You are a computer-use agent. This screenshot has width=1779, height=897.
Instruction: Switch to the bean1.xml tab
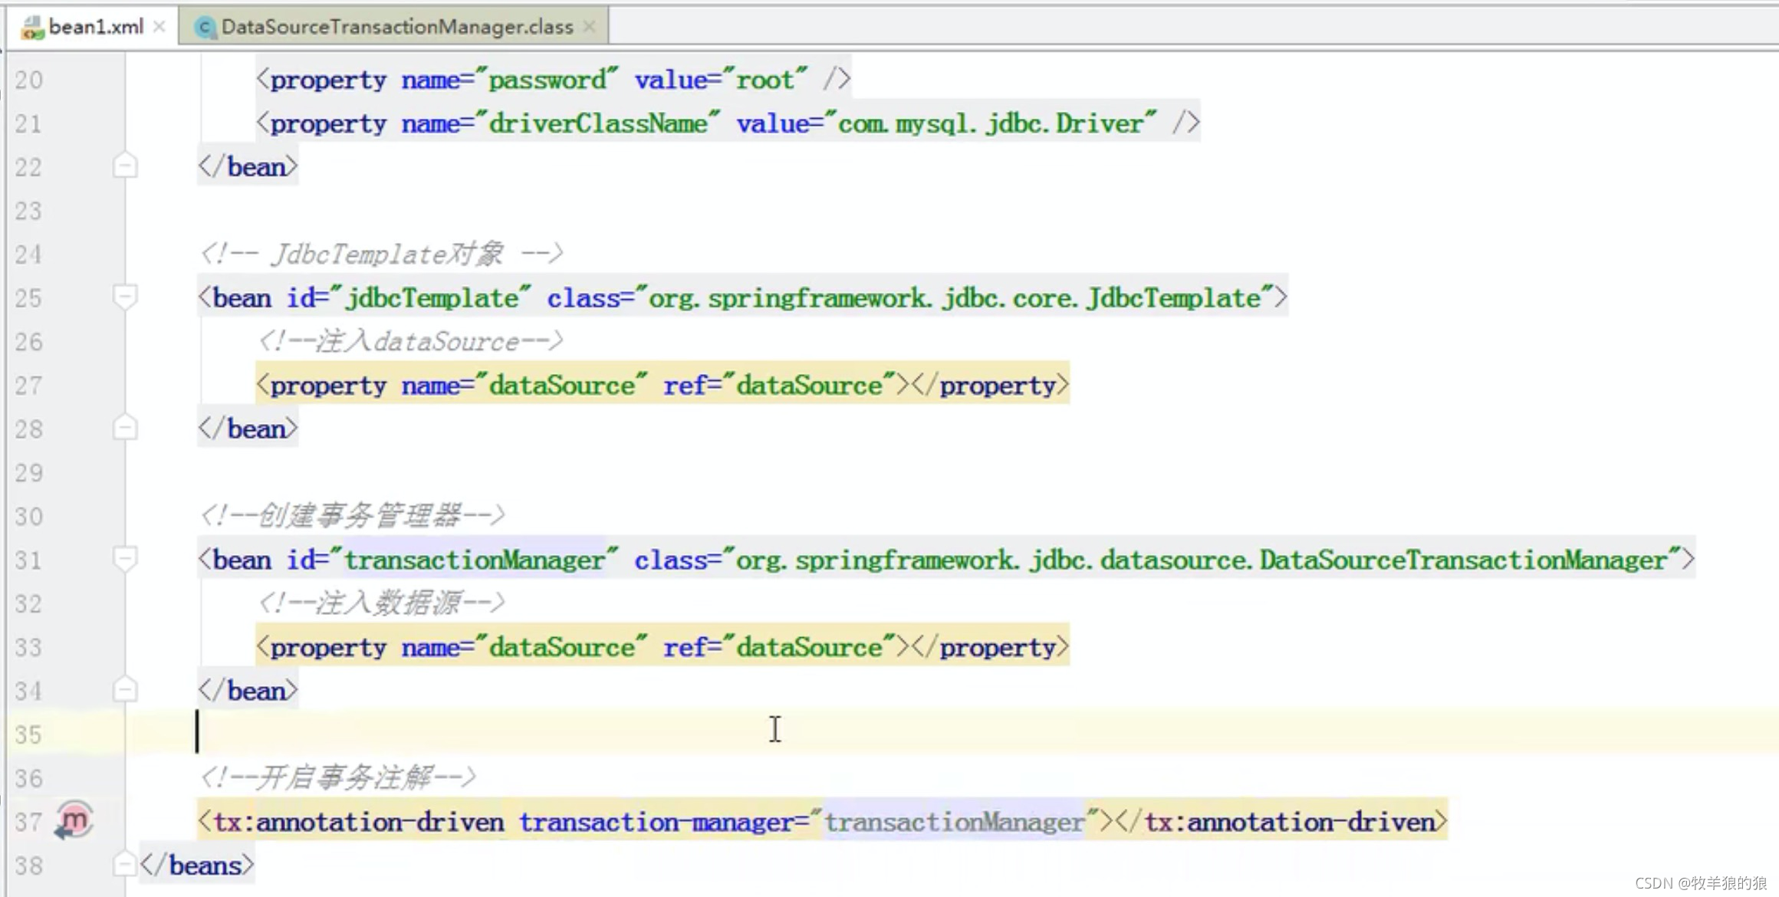point(95,27)
